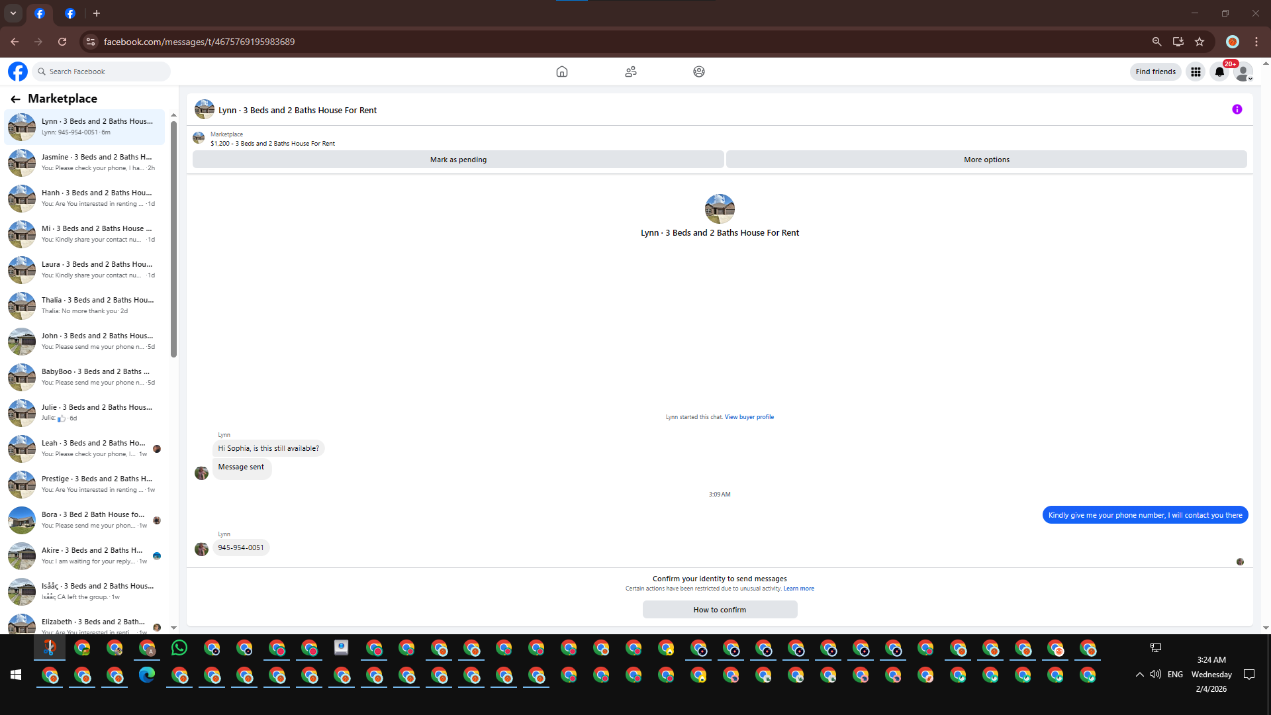
Task: Bookmark this page with the star icon
Action: click(1200, 42)
